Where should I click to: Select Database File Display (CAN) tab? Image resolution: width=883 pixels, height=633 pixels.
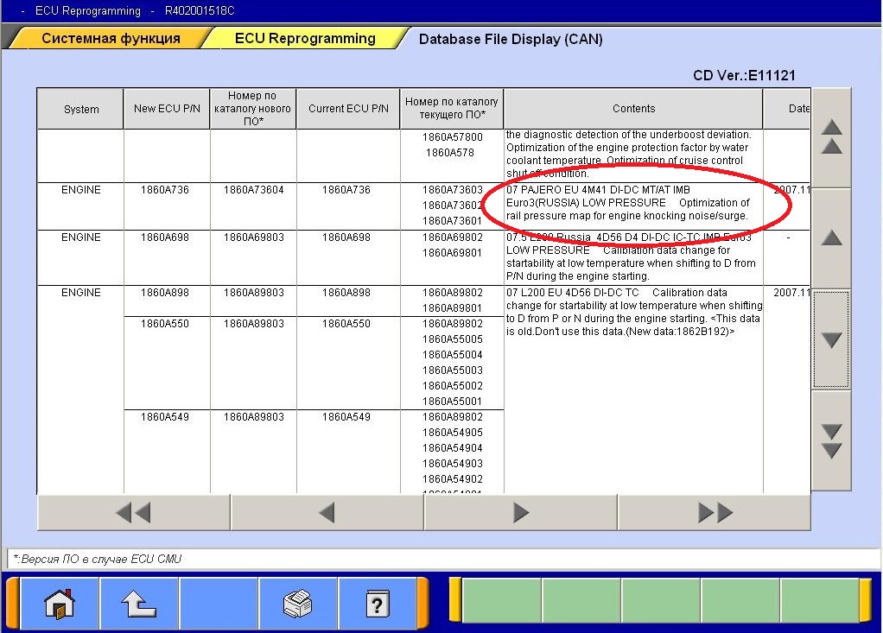(x=510, y=39)
